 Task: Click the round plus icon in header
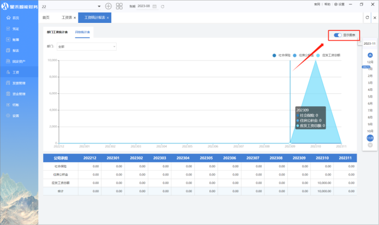click(x=108, y=6)
